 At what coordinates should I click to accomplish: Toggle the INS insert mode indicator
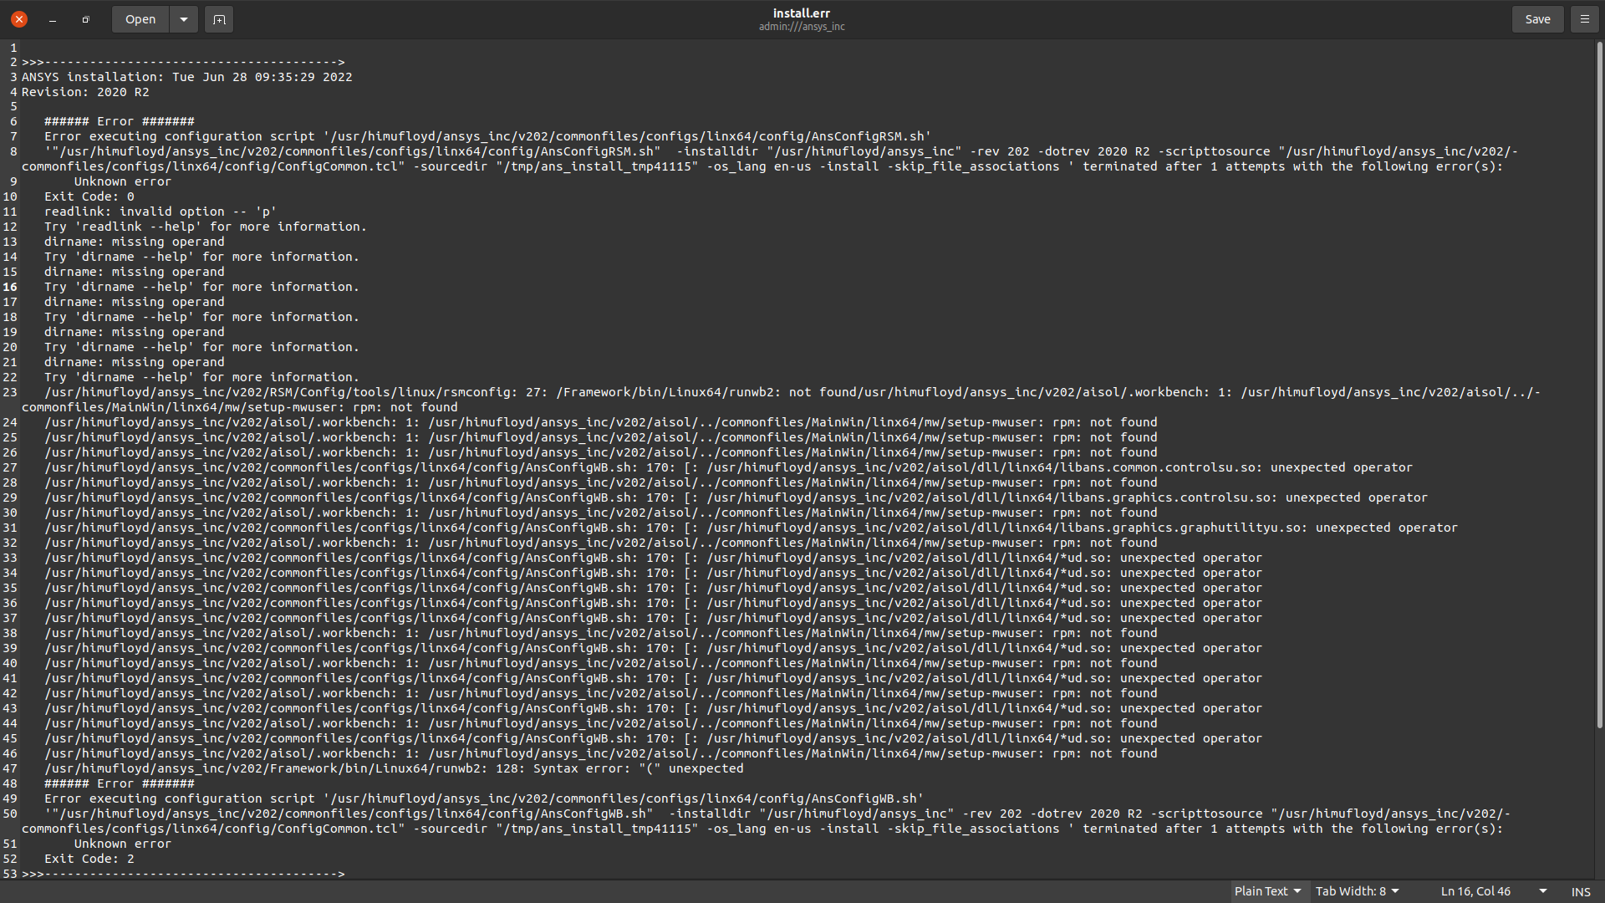point(1580,891)
